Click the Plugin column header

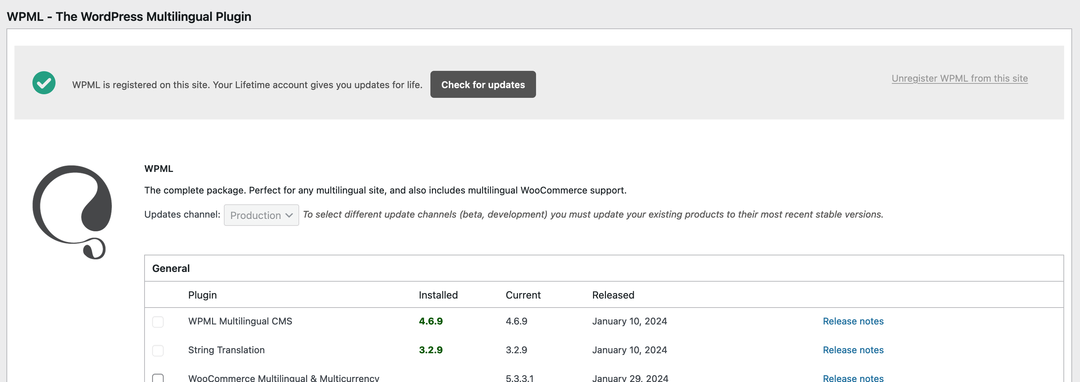pos(203,295)
